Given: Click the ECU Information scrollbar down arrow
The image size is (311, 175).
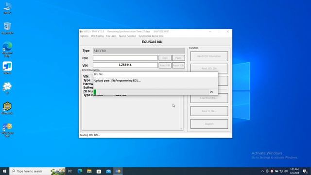Looking at the screenshot, I should pos(181,129).
